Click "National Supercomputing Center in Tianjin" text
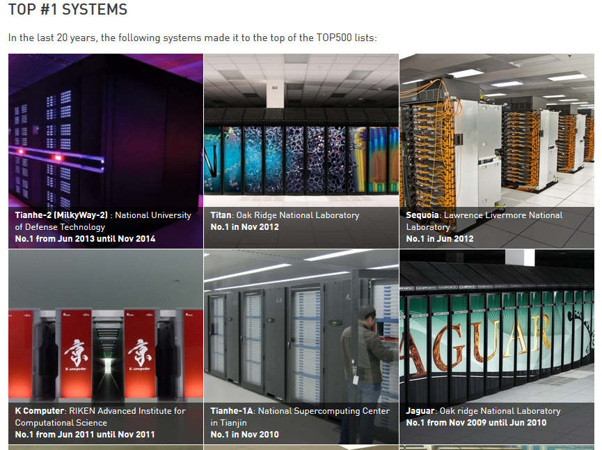The image size is (602, 450). pyautogui.click(x=300, y=417)
